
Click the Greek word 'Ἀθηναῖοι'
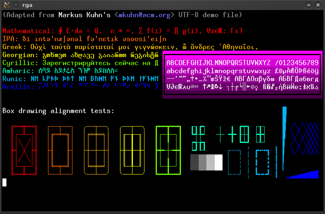[x=238, y=47]
